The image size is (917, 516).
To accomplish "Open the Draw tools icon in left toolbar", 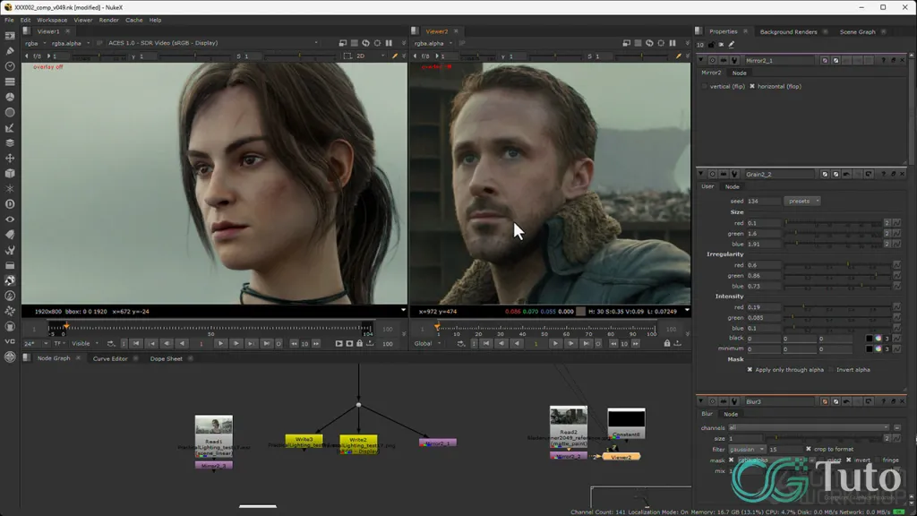I will (x=10, y=51).
